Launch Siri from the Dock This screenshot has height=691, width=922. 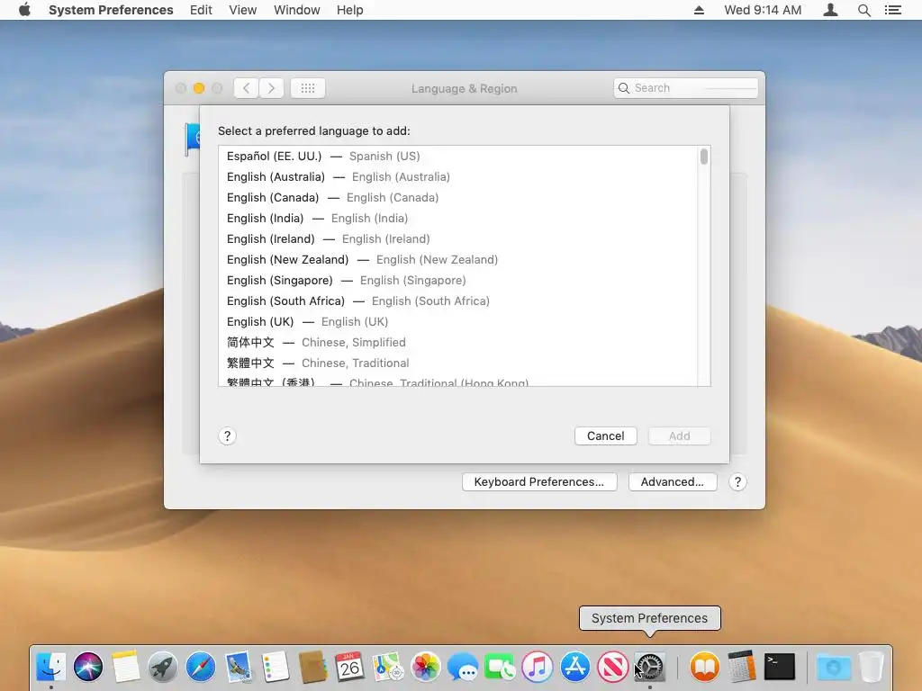(x=88, y=667)
